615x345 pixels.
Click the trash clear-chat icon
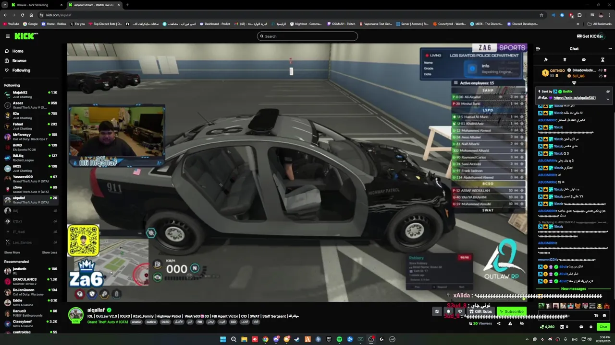point(565,60)
